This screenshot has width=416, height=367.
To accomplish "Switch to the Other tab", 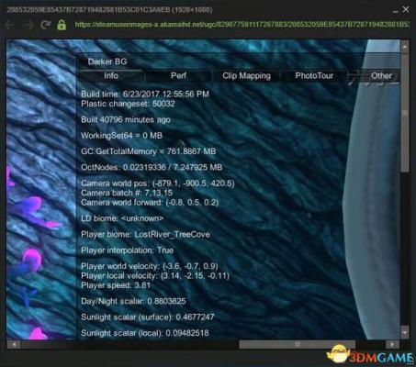I will [381, 75].
